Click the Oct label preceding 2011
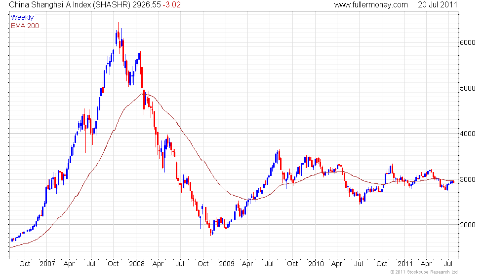This screenshot has width=484, height=276. coord(382,264)
